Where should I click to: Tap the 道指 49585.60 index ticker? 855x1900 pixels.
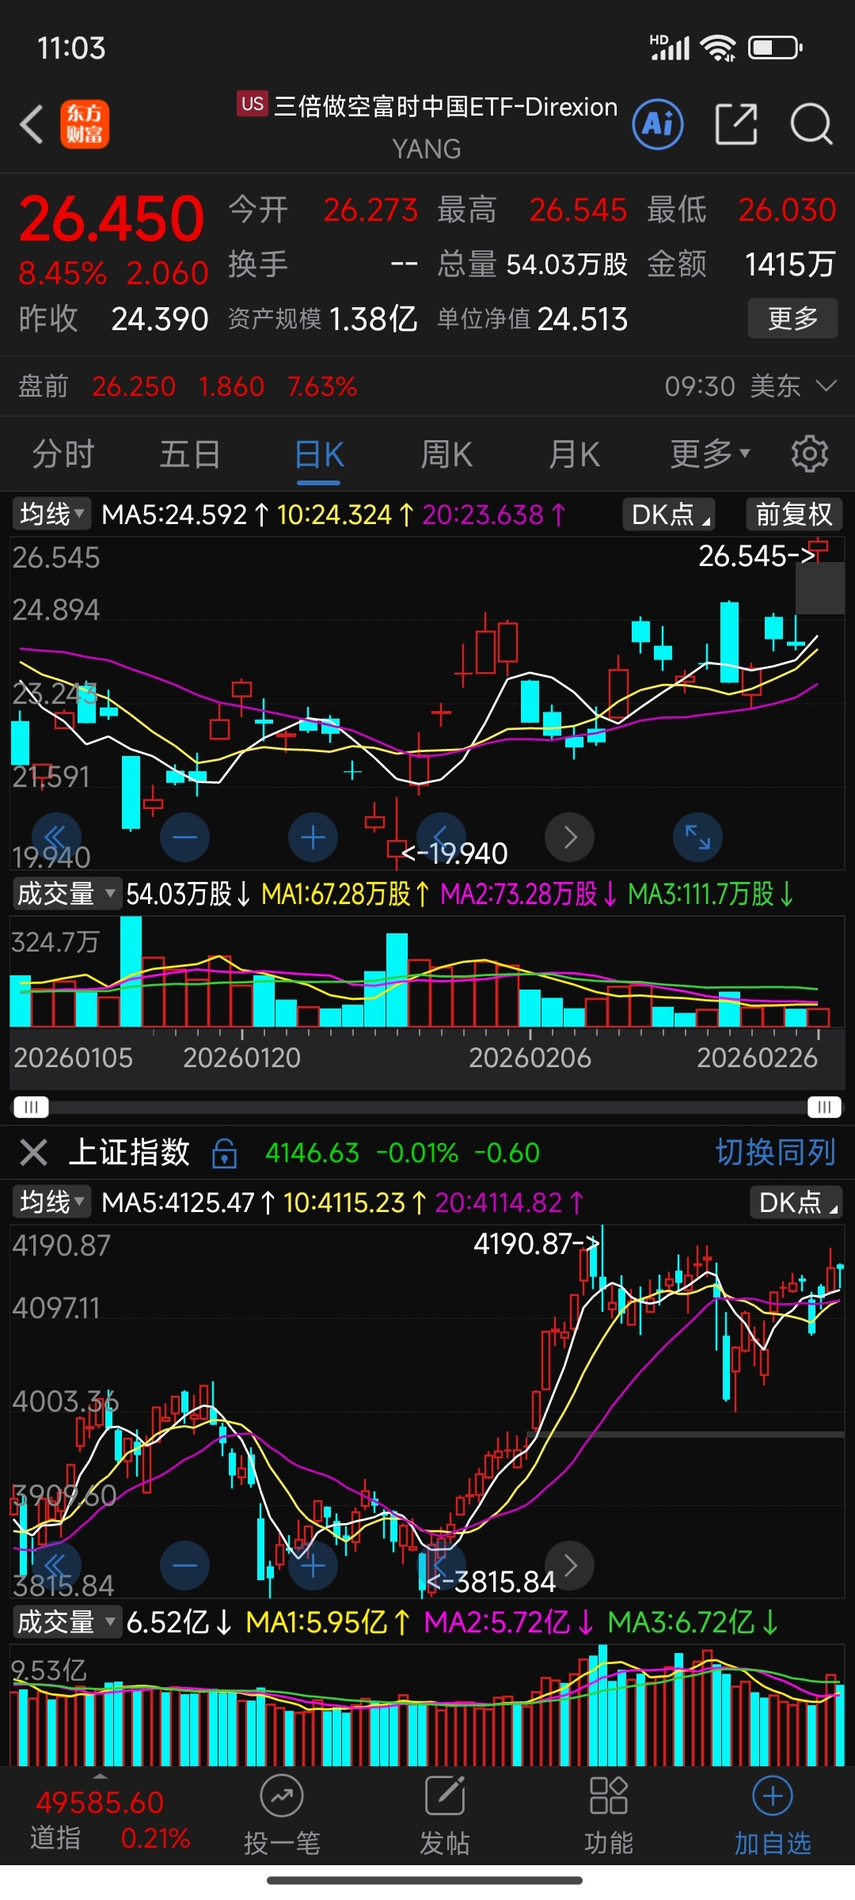(110, 1819)
